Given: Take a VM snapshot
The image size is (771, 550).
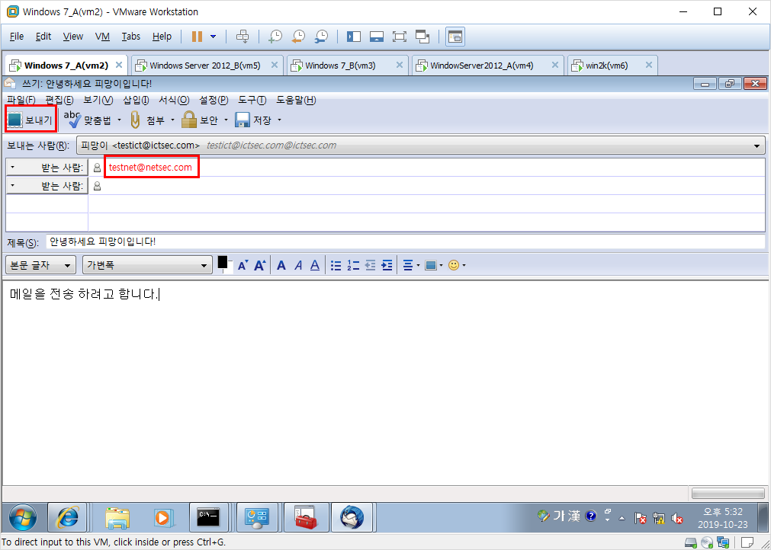Looking at the screenshot, I should [275, 37].
